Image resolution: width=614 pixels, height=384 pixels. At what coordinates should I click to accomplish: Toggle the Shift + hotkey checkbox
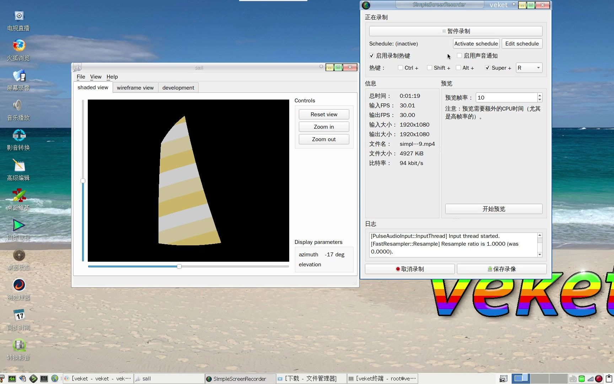click(x=430, y=68)
